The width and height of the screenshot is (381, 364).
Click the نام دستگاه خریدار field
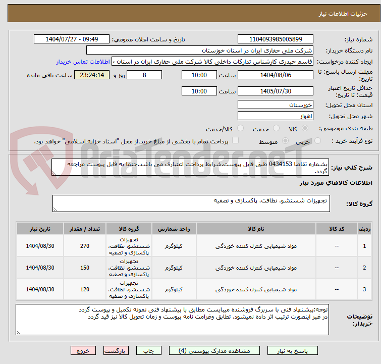tap(199, 50)
